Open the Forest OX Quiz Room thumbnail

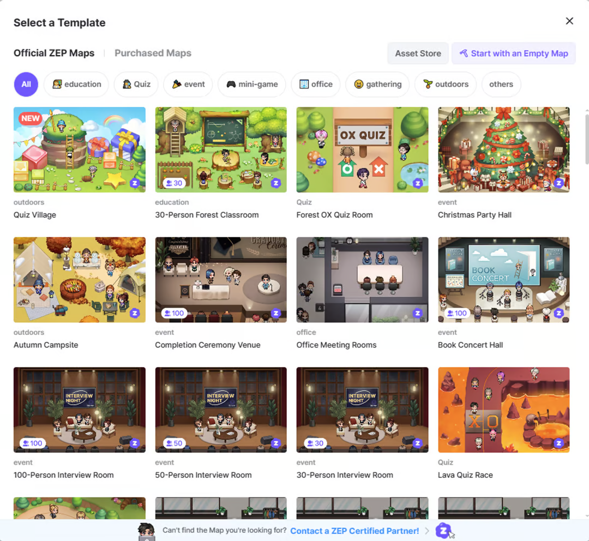(x=362, y=149)
